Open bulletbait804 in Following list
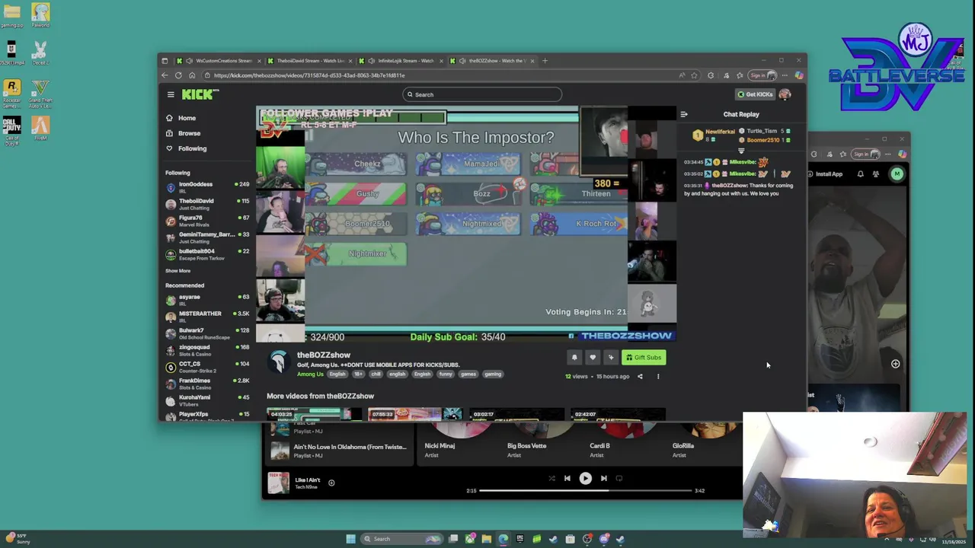Image resolution: width=975 pixels, height=548 pixels. pyautogui.click(x=207, y=253)
